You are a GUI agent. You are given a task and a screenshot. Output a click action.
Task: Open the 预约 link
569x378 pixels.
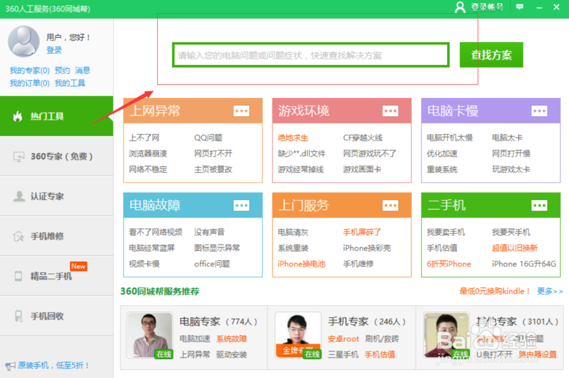coord(62,70)
